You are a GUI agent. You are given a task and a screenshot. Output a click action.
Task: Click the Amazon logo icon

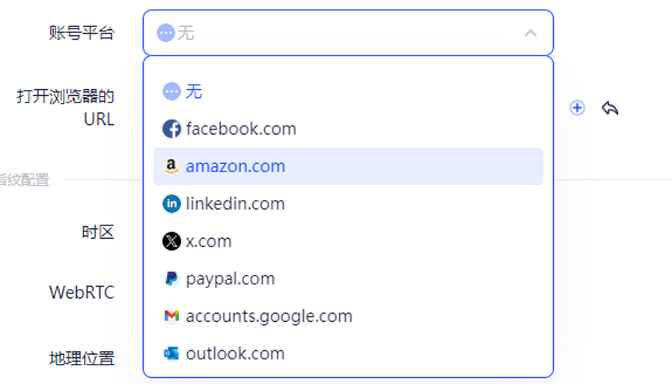pyautogui.click(x=171, y=166)
